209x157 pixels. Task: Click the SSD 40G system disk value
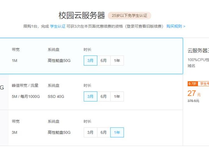point(56,96)
